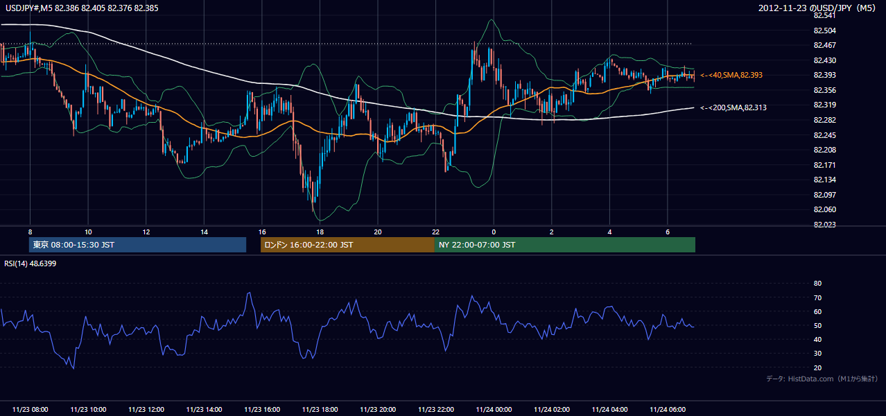Screen dimensions: 886x416
Task: Click RSI scale value 70
Action: click(817, 297)
